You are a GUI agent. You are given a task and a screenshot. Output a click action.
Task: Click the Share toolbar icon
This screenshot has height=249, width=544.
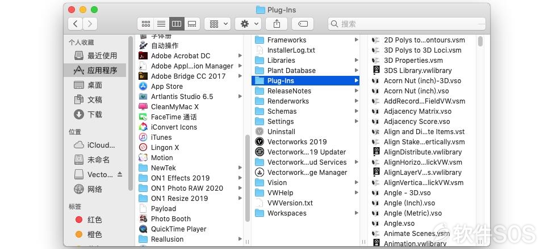[x=277, y=24]
